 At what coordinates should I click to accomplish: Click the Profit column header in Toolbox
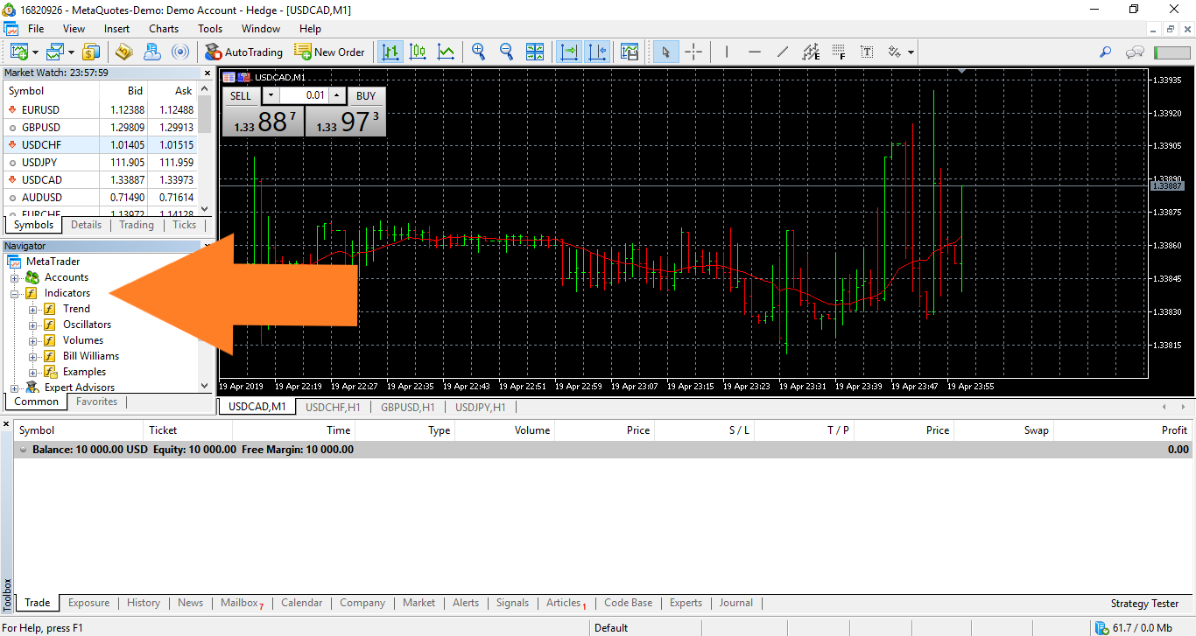1124,430
